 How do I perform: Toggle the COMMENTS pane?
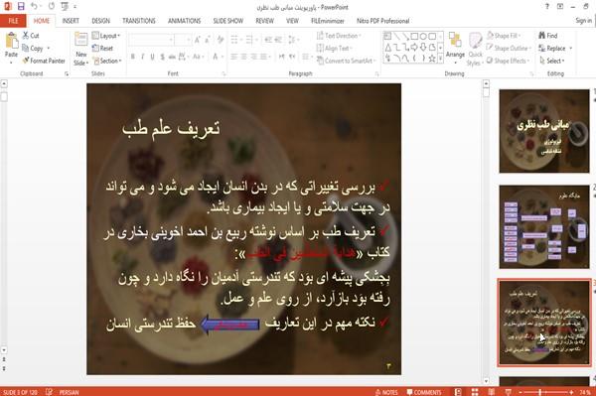(x=424, y=392)
